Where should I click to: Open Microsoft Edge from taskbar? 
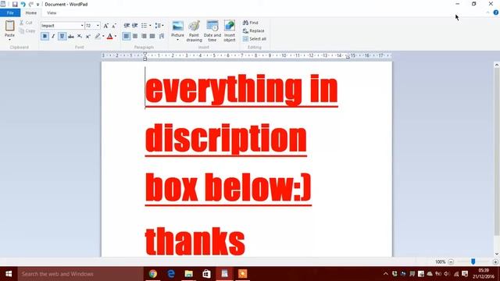coord(171,274)
